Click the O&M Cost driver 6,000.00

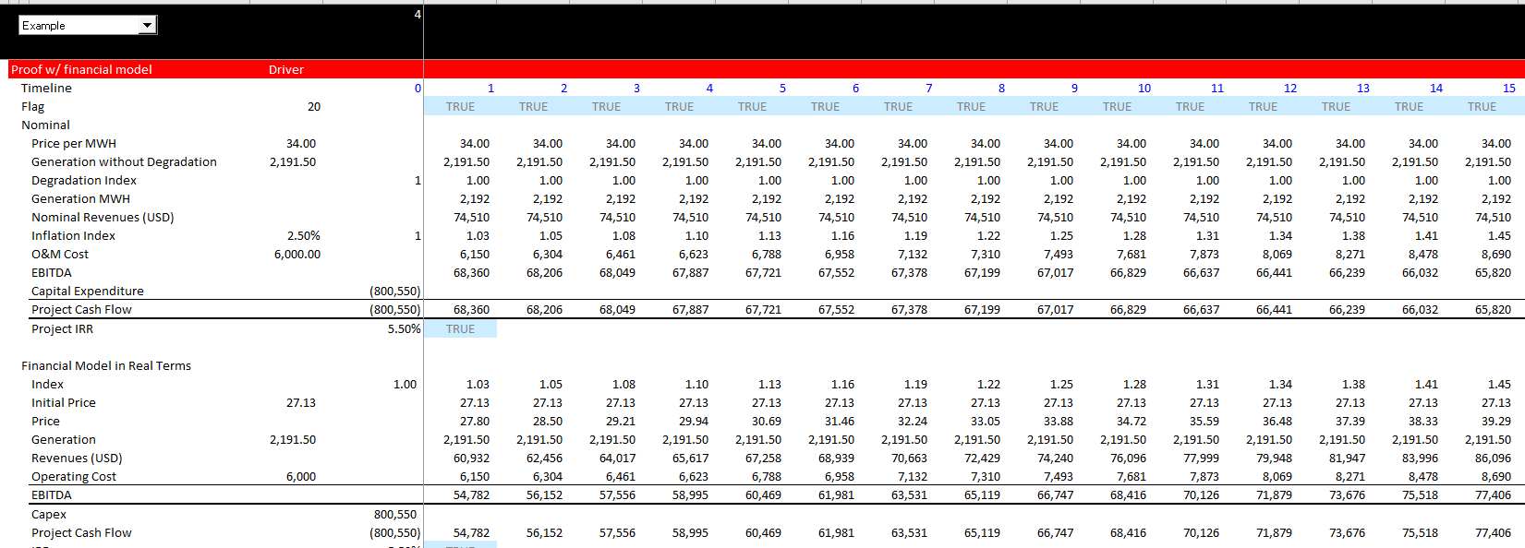point(297,255)
